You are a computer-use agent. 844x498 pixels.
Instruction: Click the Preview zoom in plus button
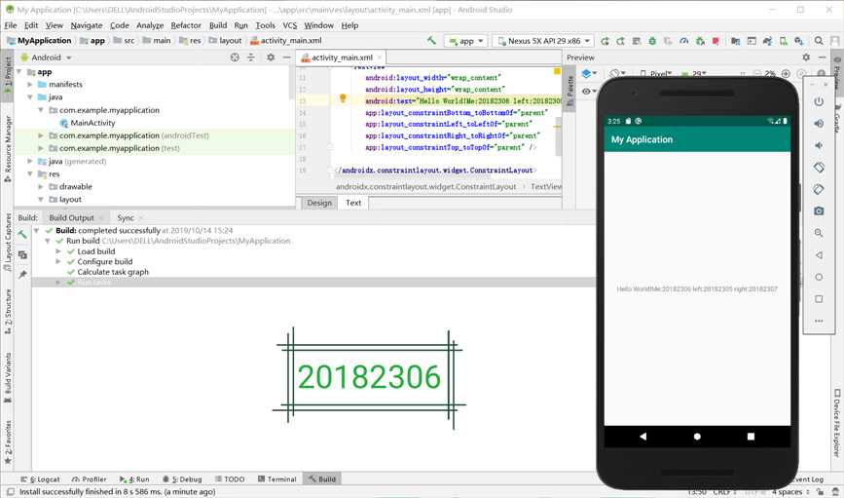pos(786,73)
